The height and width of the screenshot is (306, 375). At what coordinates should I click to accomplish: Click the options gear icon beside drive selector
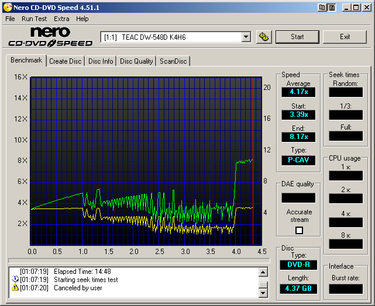[264, 37]
